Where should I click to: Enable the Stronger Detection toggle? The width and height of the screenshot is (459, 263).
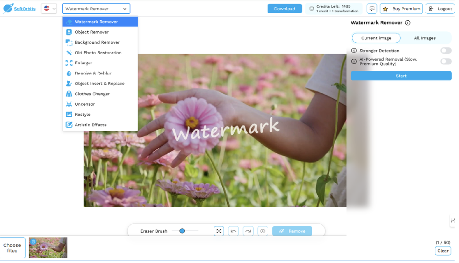click(446, 51)
